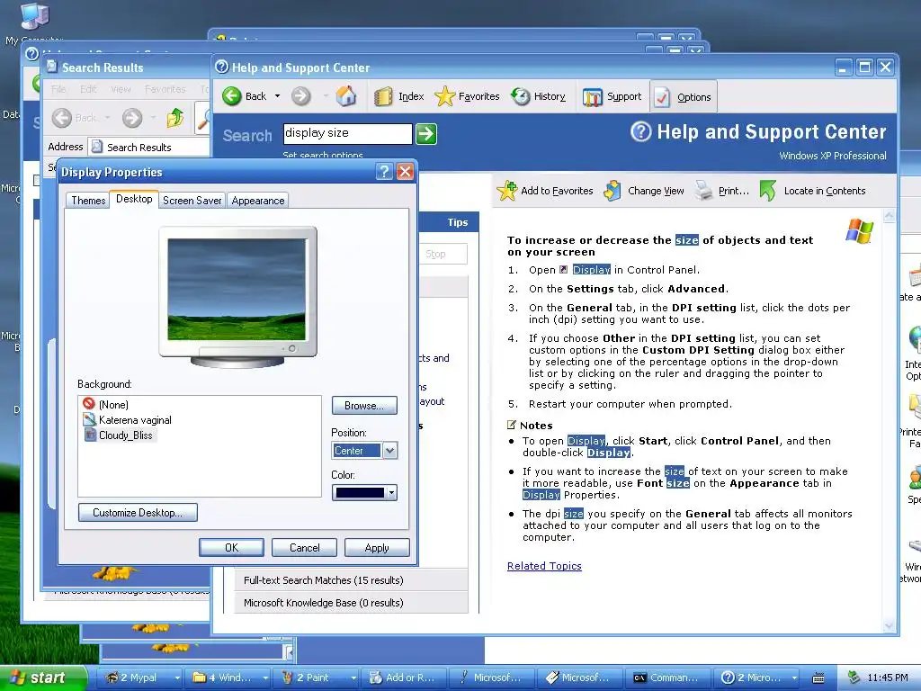This screenshot has width=921, height=691.
Task: Open Favorites star in Help Center toolbar
Action: point(467,96)
